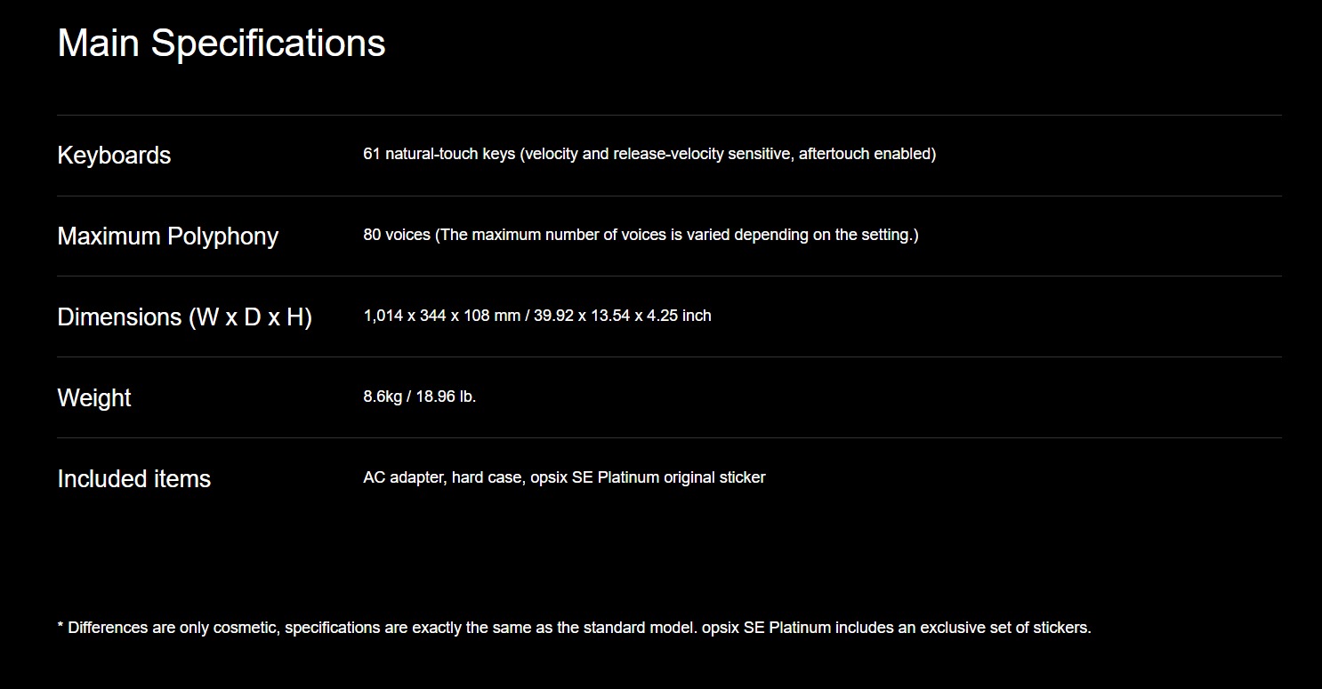Select the Dimensions (W x D x H) label
This screenshot has width=1322, height=689.
coord(185,316)
